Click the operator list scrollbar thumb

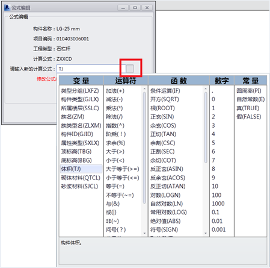[144, 148]
